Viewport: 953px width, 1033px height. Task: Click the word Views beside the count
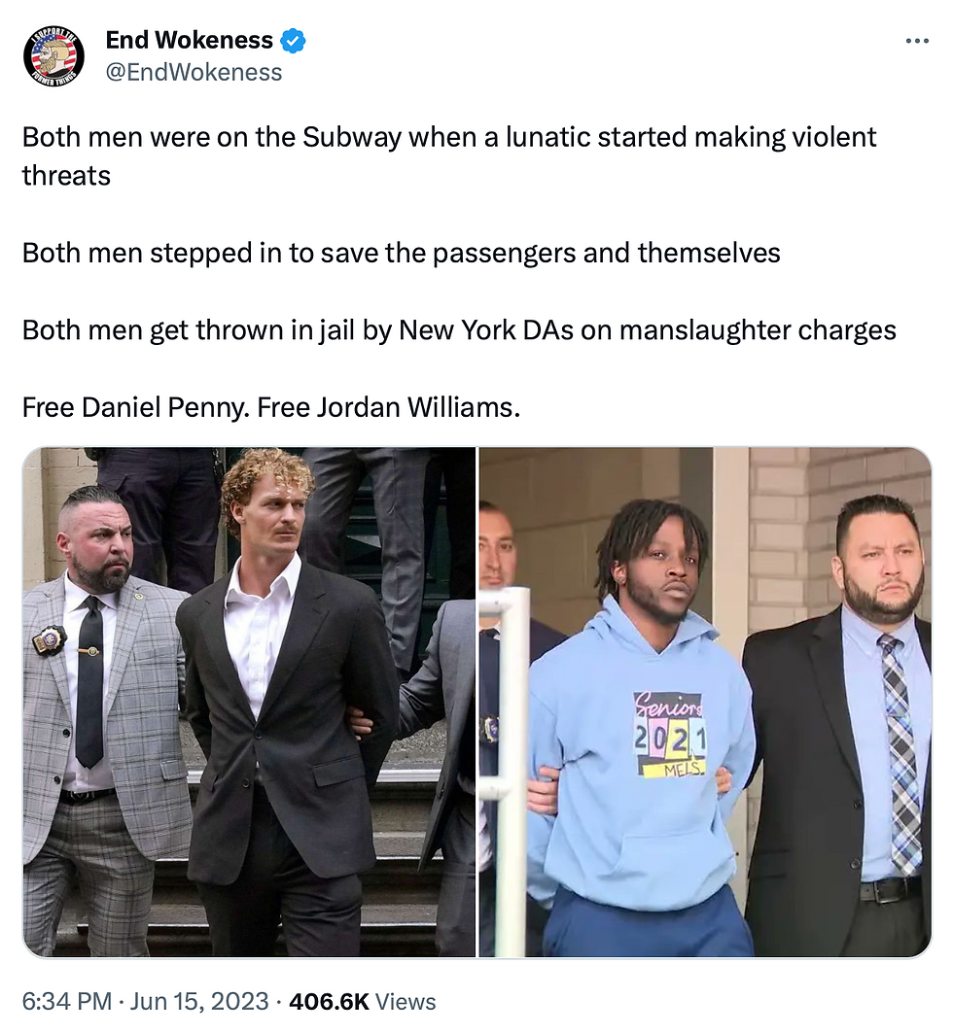pyautogui.click(x=406, y=1001)
